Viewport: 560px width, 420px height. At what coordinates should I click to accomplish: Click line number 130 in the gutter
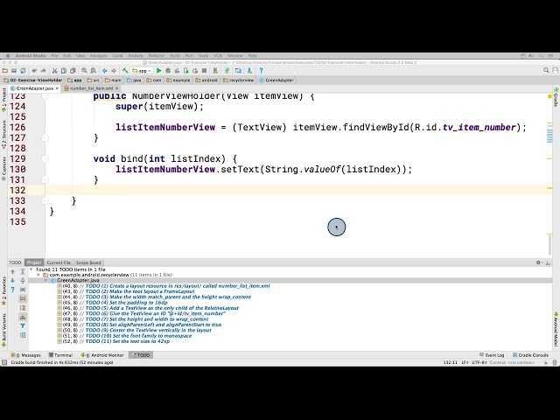click(x=17, y=169)
